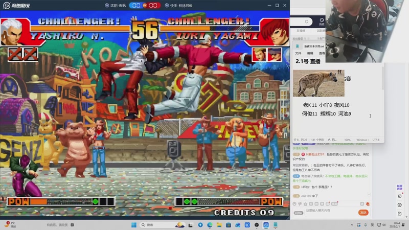This screenshot has height=230, width=409.
Task: Open File Explorer from the taskbar
Action: pyautogui.click(x=219, y=225)
